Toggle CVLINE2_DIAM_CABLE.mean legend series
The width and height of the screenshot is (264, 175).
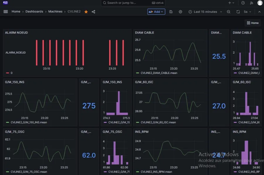[159, 73]
